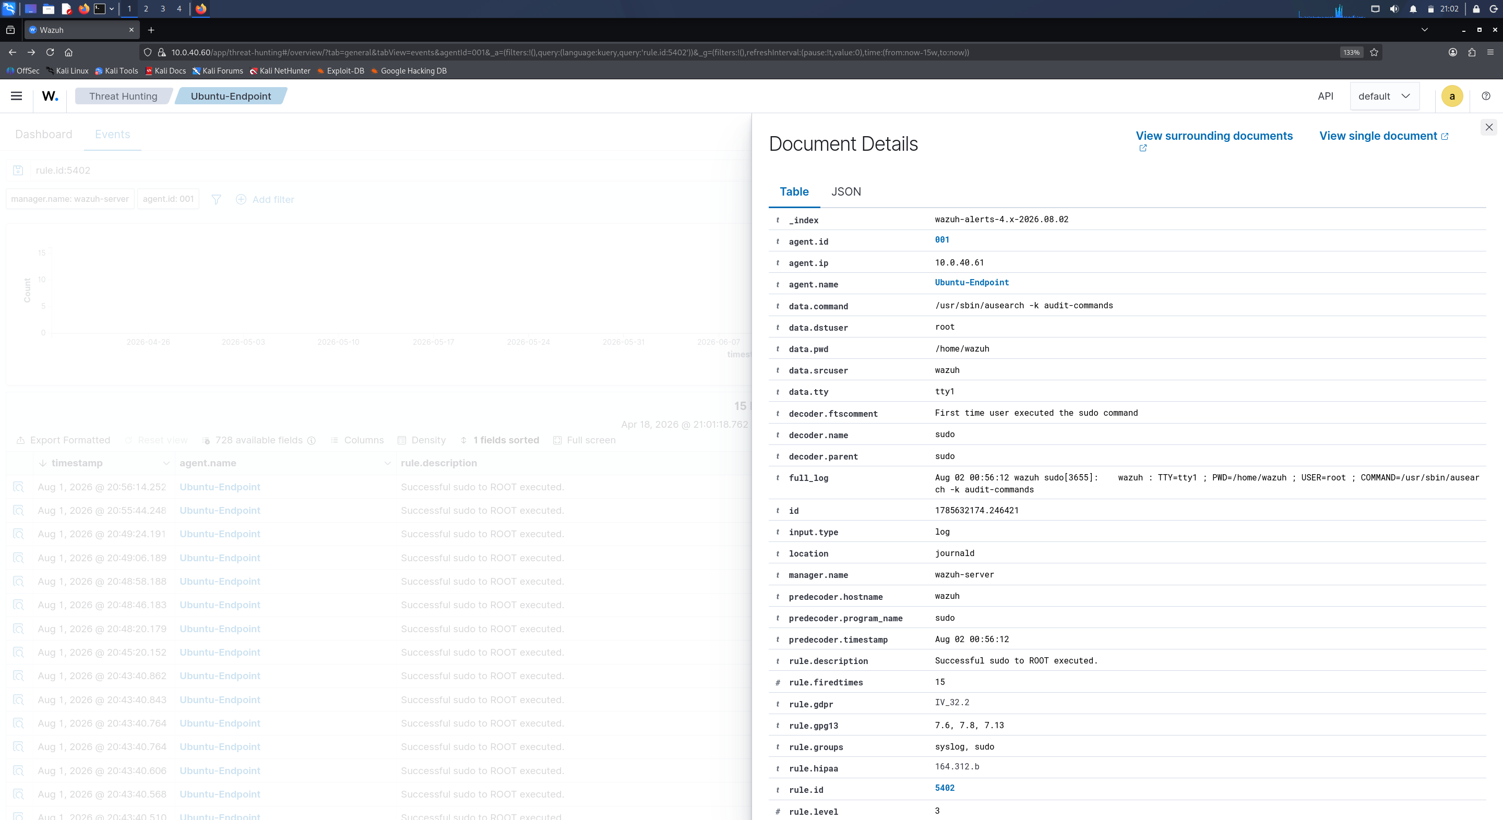Open the browser home page icon
Screen dimensions: 1503x820
69,53
